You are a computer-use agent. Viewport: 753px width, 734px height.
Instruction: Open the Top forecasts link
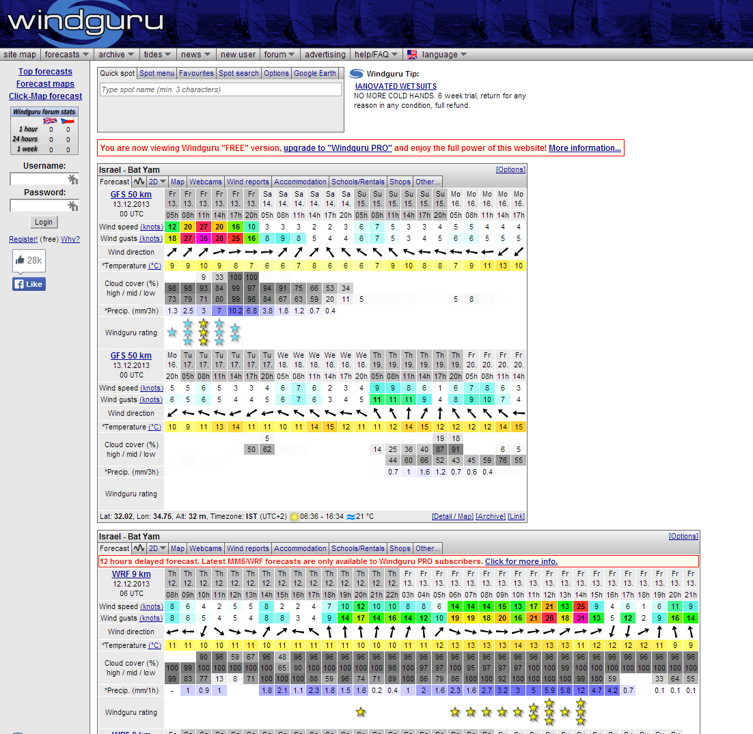coord(45,72)
